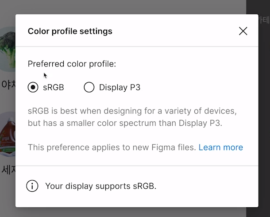Click the Display P3 option label text

(120, 87)
